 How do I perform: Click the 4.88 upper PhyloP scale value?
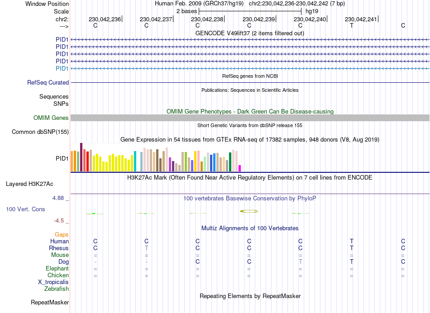click(x=58, y=198)
